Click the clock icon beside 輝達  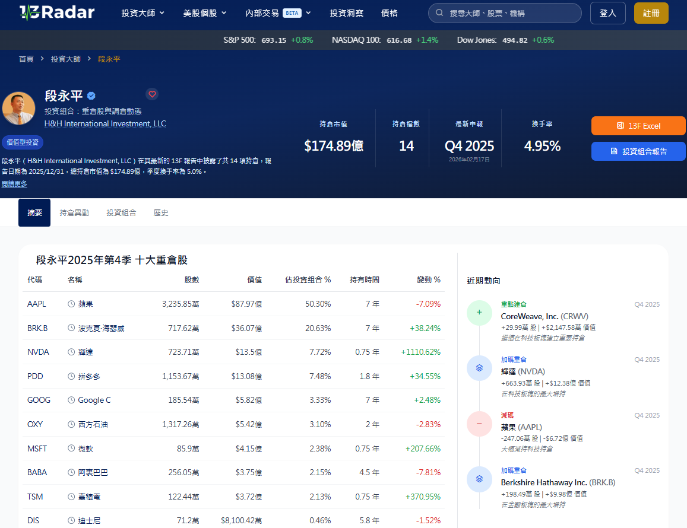coord(71,352)
